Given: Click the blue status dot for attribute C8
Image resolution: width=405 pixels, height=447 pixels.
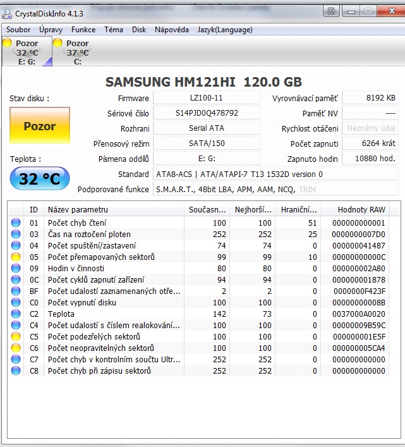Looking at the screenshot, I should 16,371.
